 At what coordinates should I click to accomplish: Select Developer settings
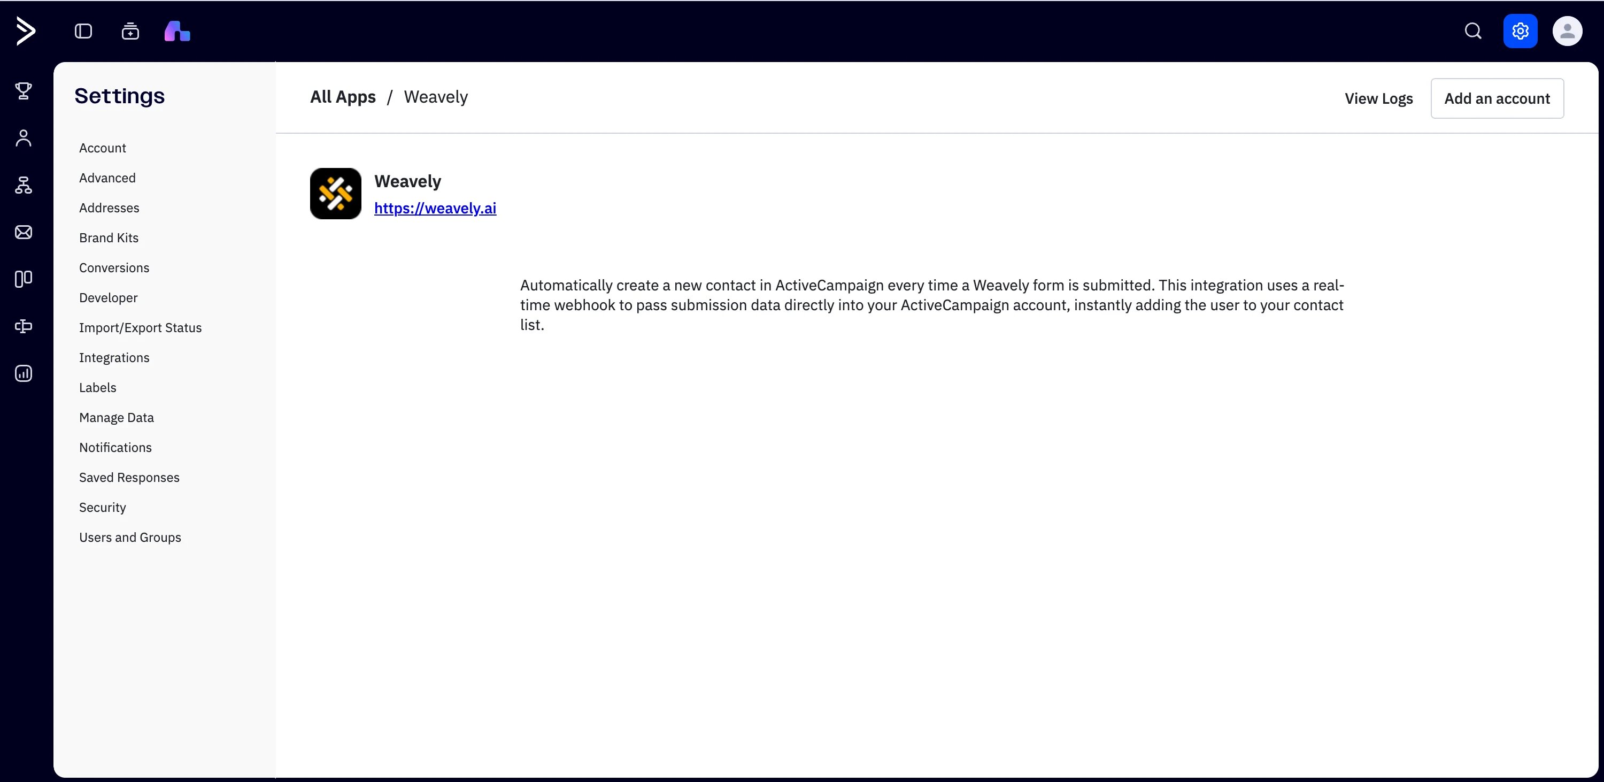pyautogui.click(x=109, y=297)
